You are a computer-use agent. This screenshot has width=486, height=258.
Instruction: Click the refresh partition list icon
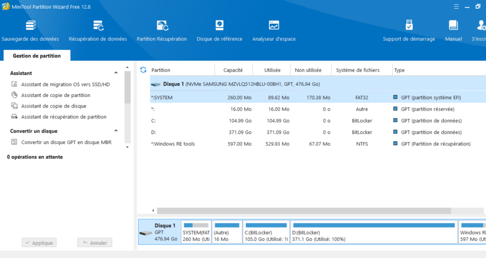pos(143,70)
